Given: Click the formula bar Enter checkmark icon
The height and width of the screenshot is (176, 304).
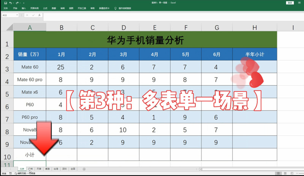Looking at the screenshot, I should (x=33, y=15).
